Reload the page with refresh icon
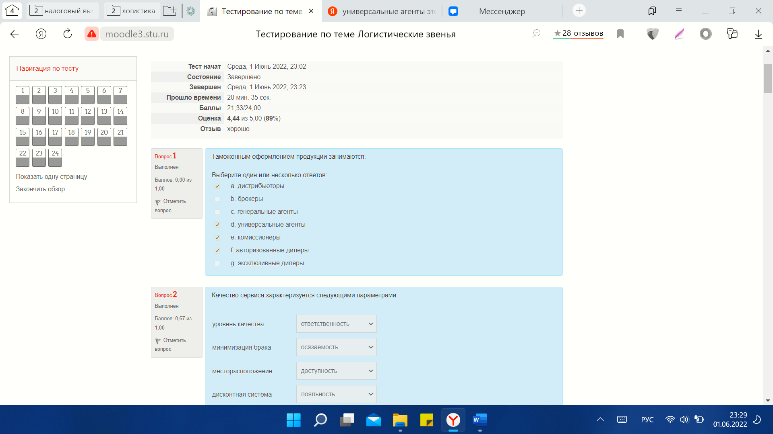This screenshot has width=773, height=434. click(x=68, y=34)
